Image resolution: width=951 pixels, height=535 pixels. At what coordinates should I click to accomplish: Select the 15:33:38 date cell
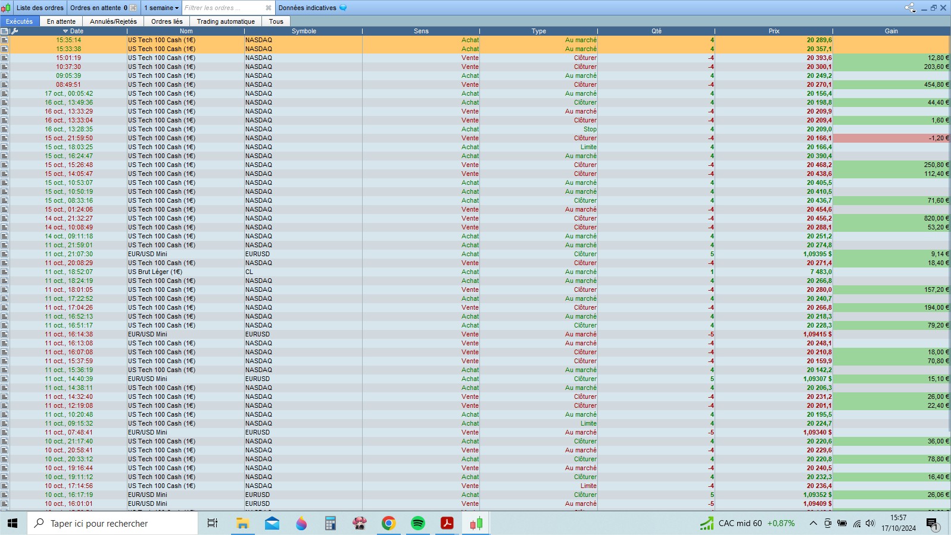pyautogui.click(x=68, y=49)
